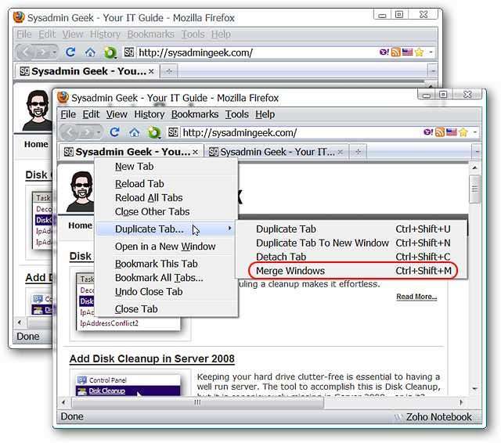501x443 pixels.
Task: Click the RSS feed icon in the front address bar
Action: 441,132
